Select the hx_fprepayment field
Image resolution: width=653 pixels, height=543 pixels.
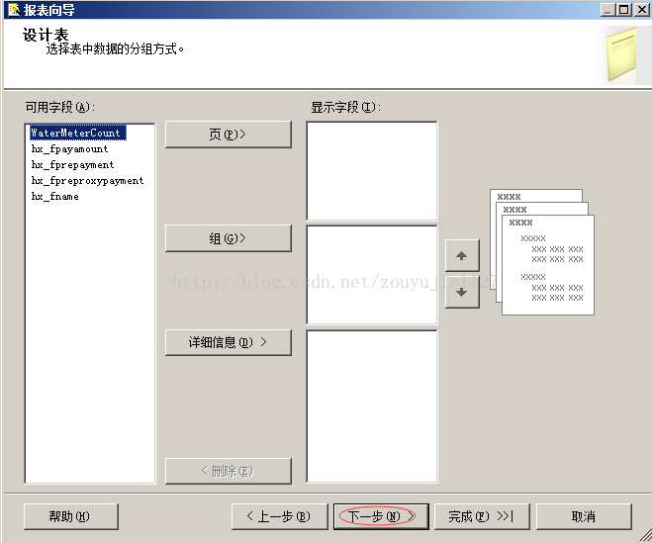[72, 164]
